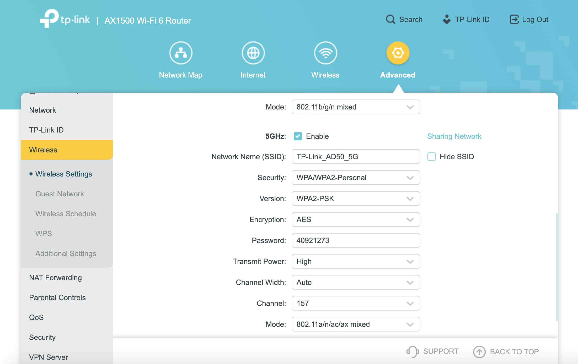
Task: Select the Wireless icon in top navigation
Action: [325, 53]
